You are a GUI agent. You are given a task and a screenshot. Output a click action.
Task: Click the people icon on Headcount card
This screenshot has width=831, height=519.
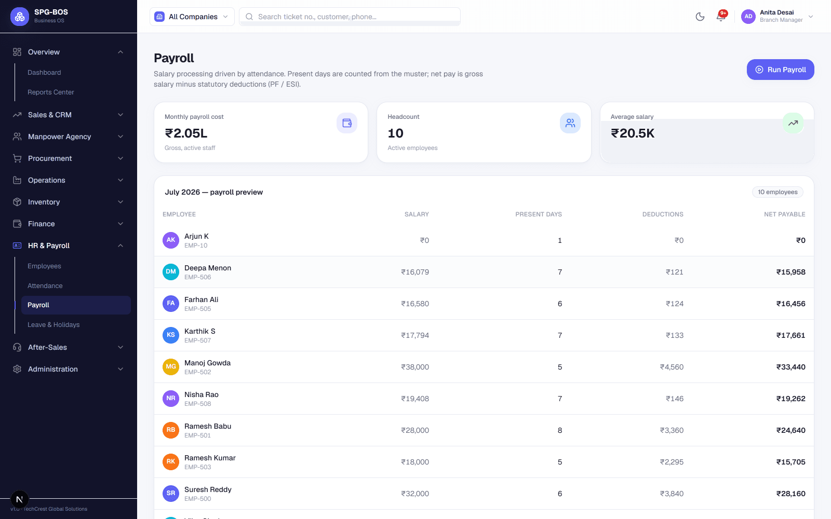pos(570,123)
